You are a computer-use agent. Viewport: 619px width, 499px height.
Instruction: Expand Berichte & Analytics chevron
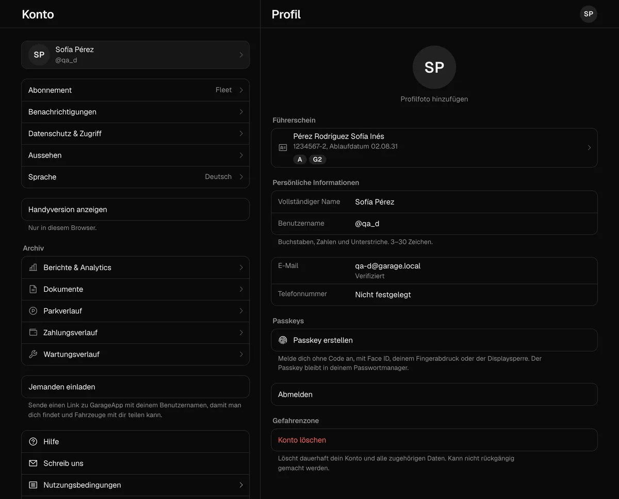[241, 268]
